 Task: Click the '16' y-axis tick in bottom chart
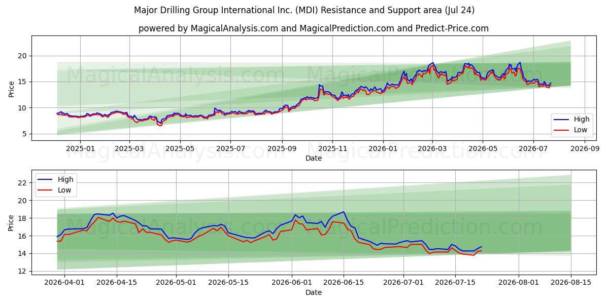(x=23, y=236)
